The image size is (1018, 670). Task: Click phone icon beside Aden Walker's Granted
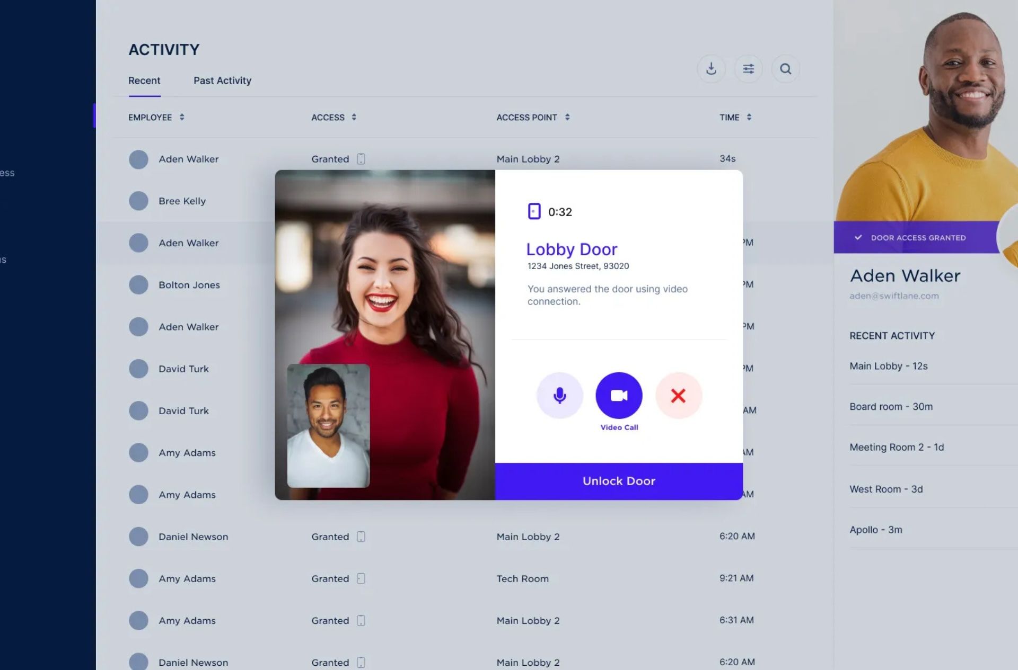[x=361, y=159]
